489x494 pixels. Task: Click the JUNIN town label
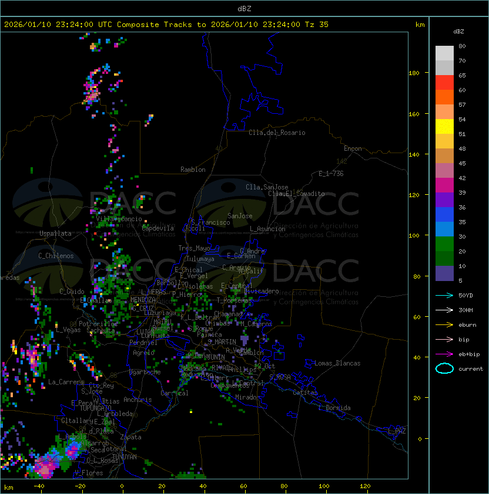point(216,357)
